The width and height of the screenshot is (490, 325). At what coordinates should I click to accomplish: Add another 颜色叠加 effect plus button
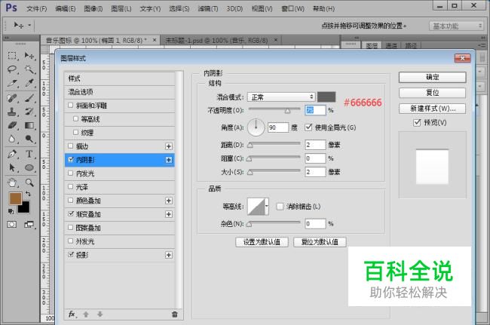tap(168, 201)
